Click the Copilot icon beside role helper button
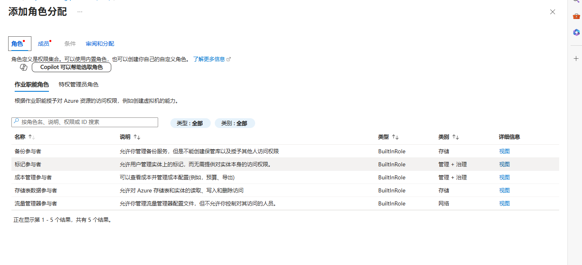This screenshot has width=582, height=265. click(24, 67)
